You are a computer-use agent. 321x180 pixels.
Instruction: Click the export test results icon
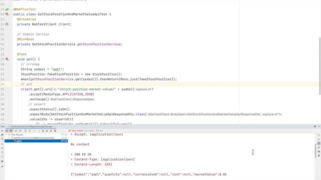tap(51, 131)
